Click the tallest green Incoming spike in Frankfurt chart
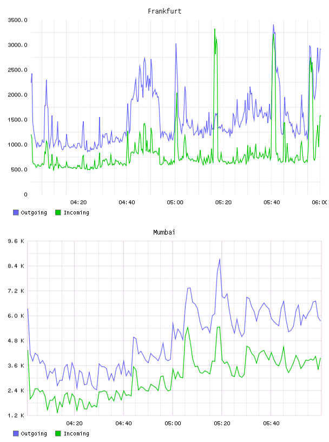 (x=215, y=29)
